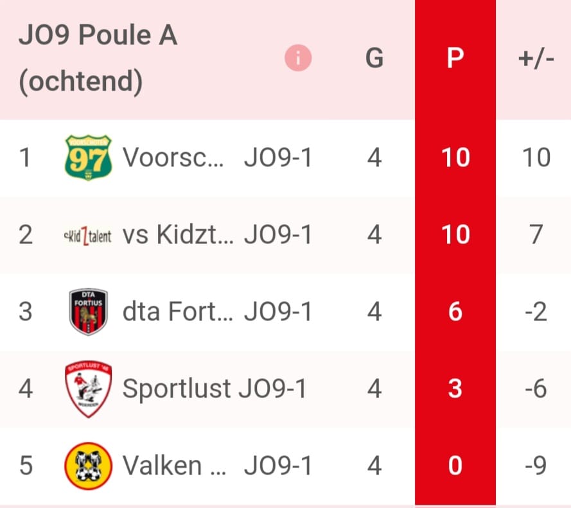Tap the pink info icon in header
571x508 pixels.
(x=298, y=58)
